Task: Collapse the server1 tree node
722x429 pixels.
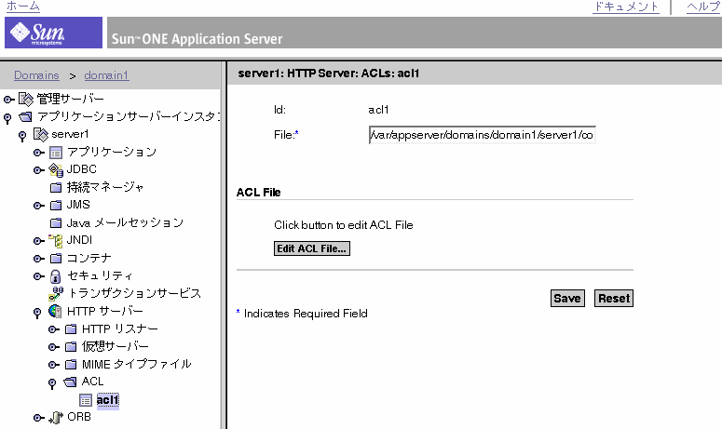Action: (x=22, y=136)
